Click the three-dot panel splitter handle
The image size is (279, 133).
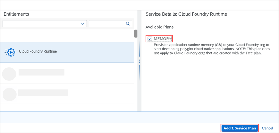coord(139,61)
